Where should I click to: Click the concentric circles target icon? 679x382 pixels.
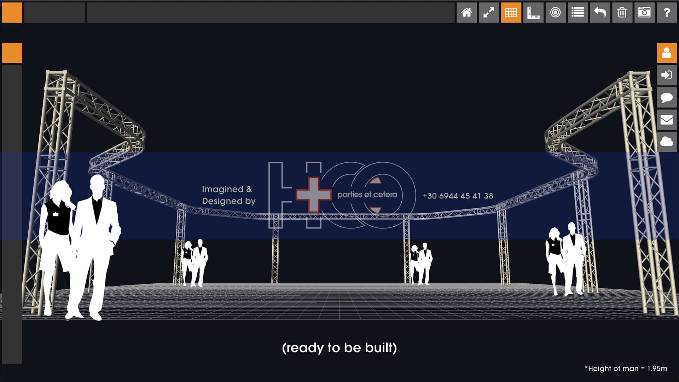tap(556, 13)
